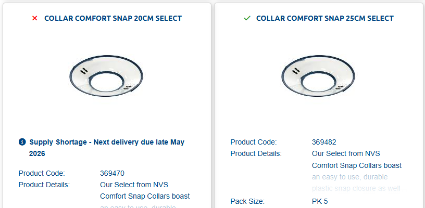Viewport: 425px width, 208px height.
Task: Click product code 369482
Action: pos(324,141)
